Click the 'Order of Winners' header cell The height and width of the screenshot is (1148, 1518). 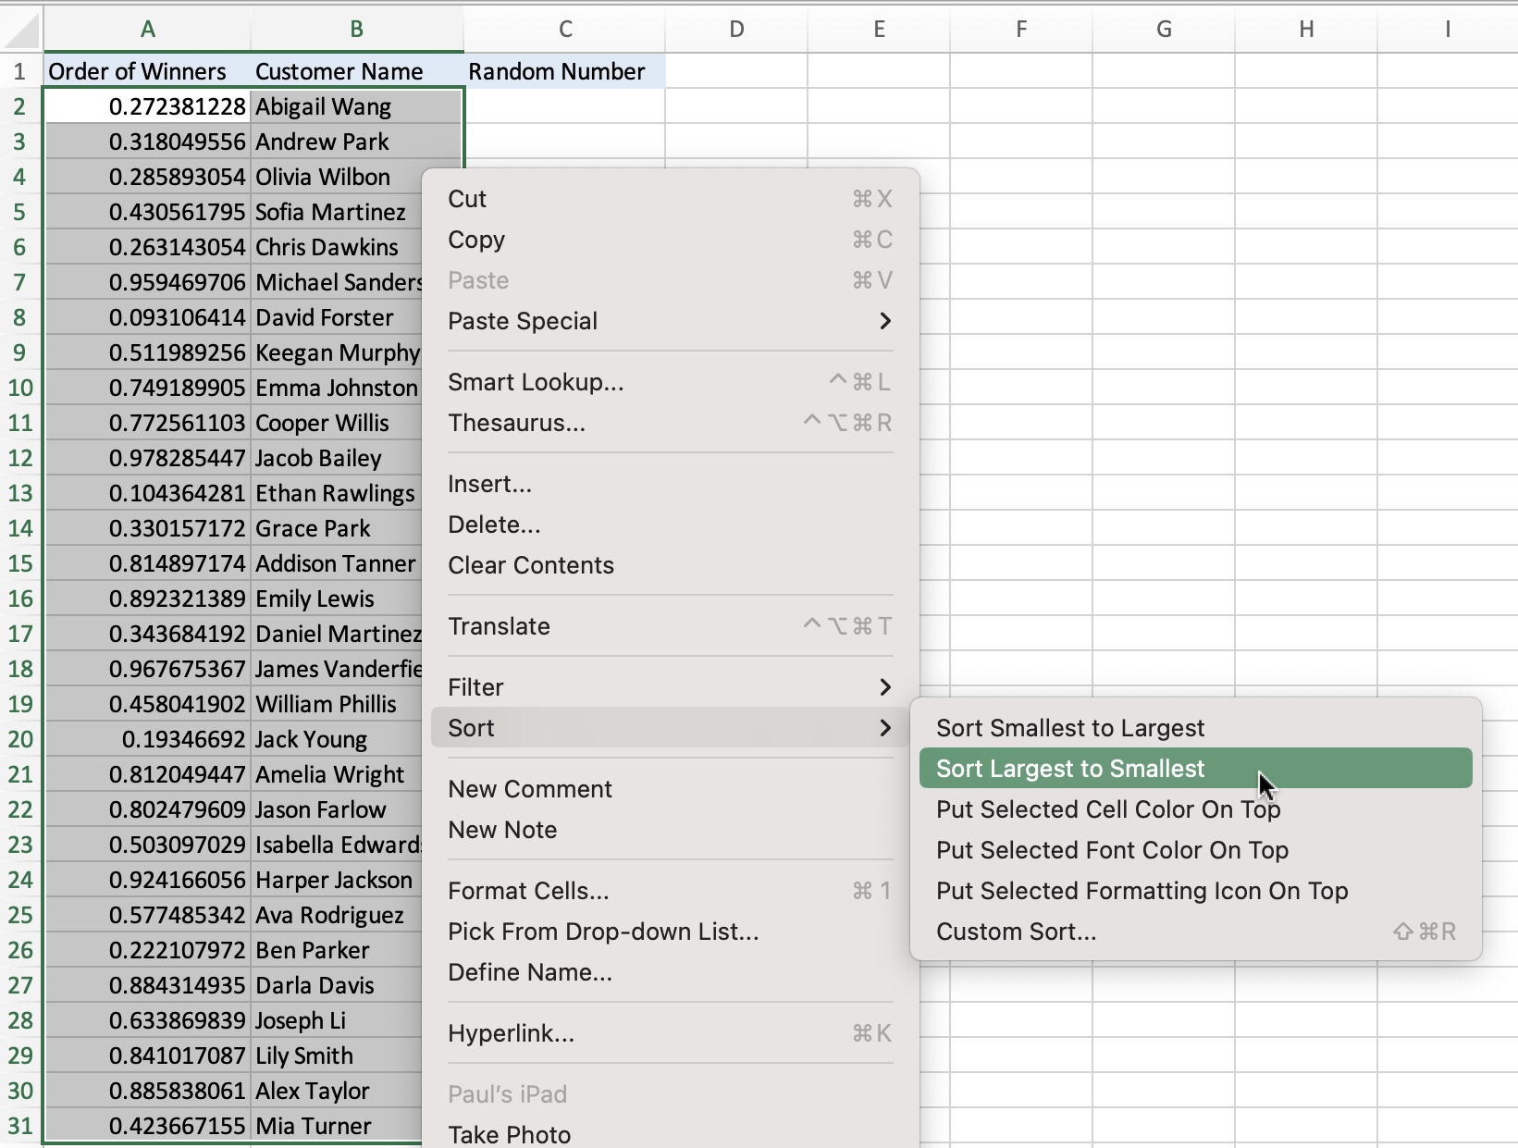click(x=147, y=71)
